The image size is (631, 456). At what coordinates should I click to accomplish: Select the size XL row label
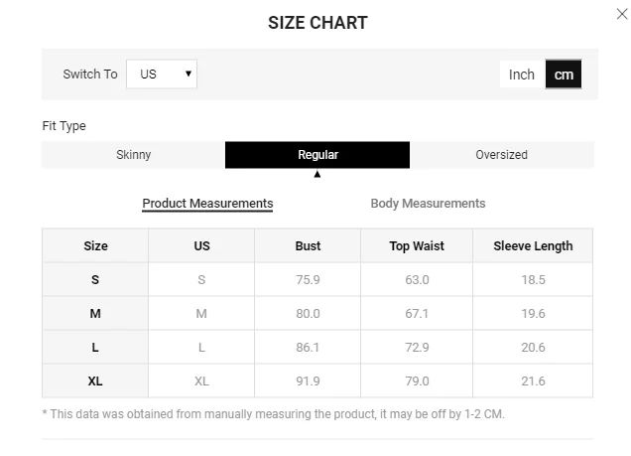(95, 381)
